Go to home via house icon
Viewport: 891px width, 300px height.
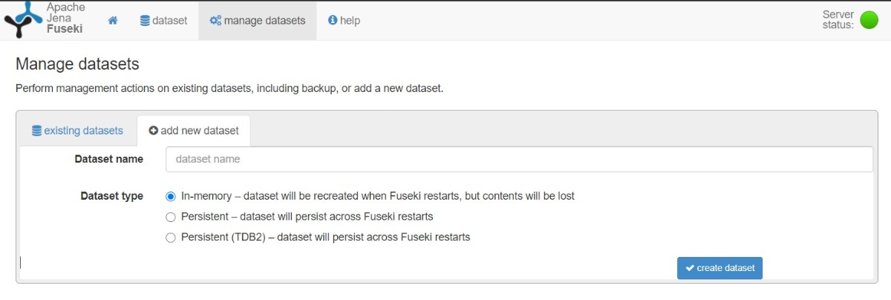(x=113, y=21)
